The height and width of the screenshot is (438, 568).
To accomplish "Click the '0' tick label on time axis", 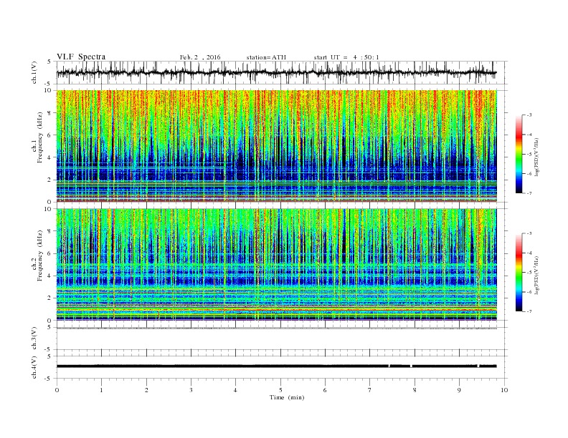I will [x=57, y=390].
